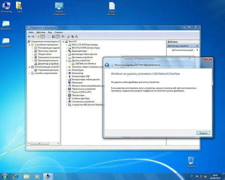The width and height of the screenshot is (225, 180).
Task: Select the Общие папки folder icon
Action: pos(36,54)
